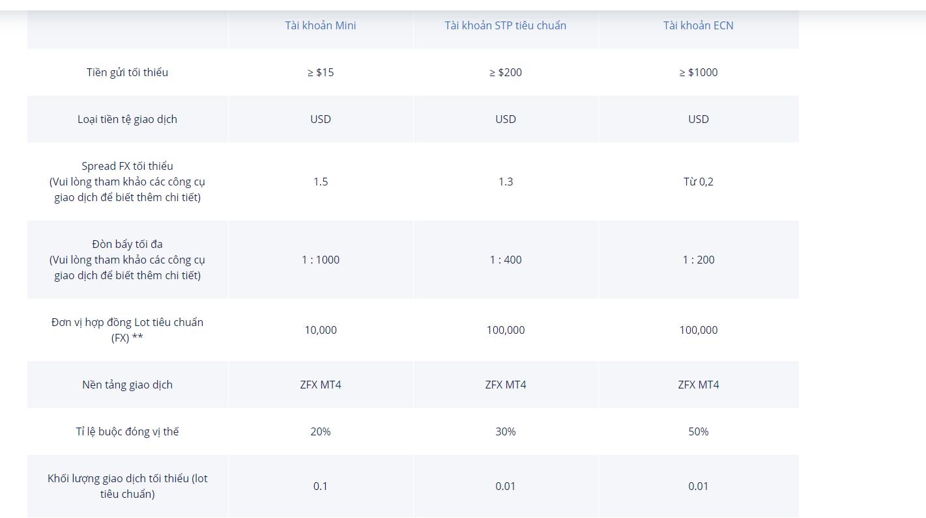Click the 0.1 minimum volume cell
Image resolution: width=926 pixels, height=518 pixels.
tap(321, 486)
